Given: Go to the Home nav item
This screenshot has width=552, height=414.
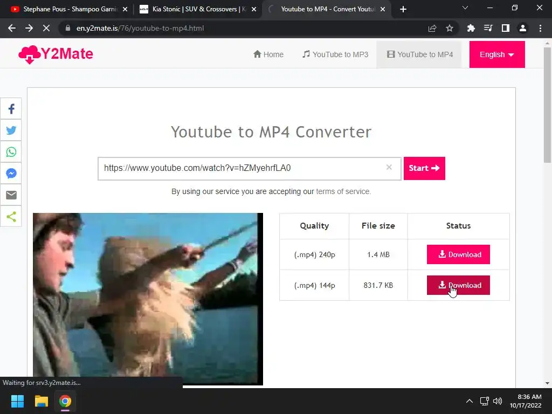Looking at the screenshot, I should pos(268,54).
